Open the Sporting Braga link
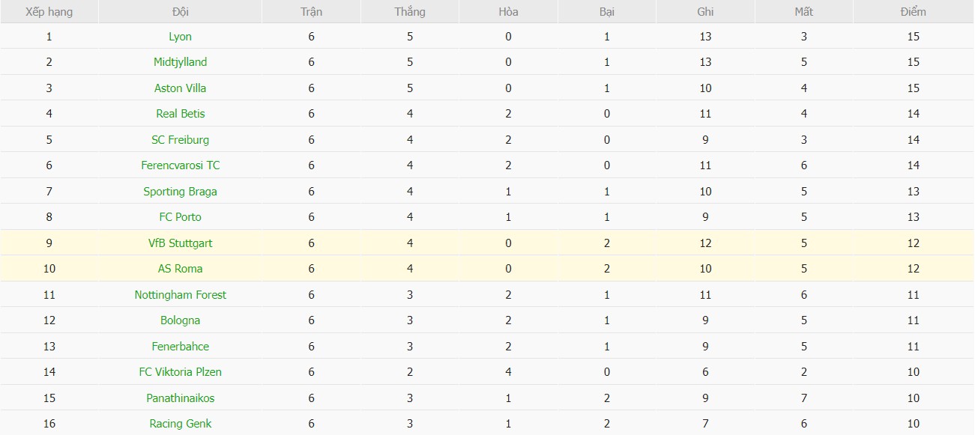Image resolution: width=975 pixels, height=435 pixels. click(x=180, y=192)
